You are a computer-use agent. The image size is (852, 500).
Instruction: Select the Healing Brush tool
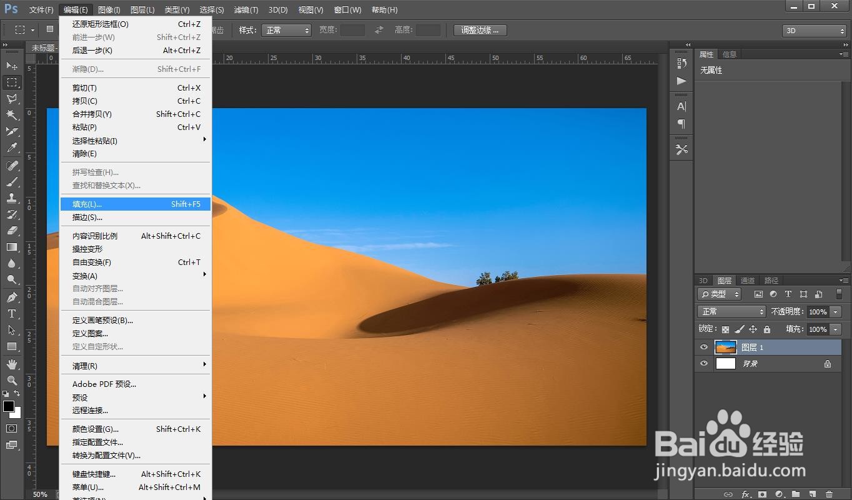click(x=11, y=166)
